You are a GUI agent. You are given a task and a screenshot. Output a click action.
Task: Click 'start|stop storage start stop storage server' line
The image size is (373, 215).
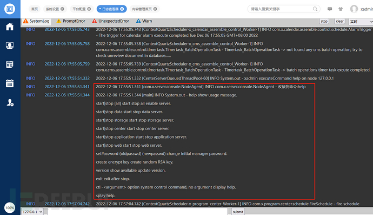pyautogui.click(x=135, y=120)
